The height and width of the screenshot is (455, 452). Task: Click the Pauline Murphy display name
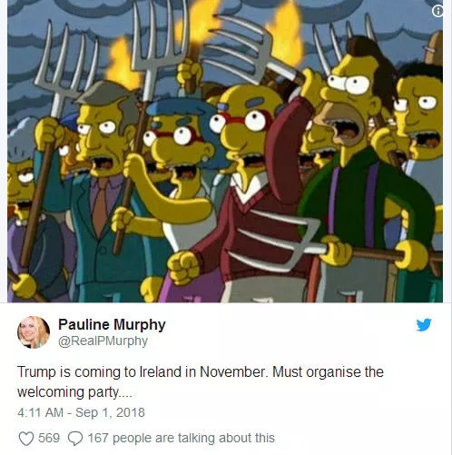click(112, 324)
